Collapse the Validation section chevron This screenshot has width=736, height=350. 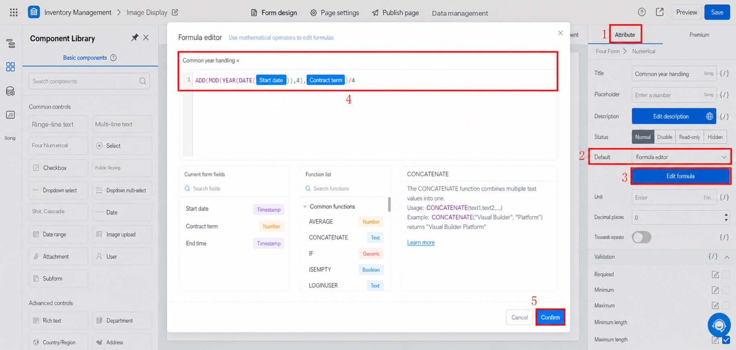tap(727, 257)
